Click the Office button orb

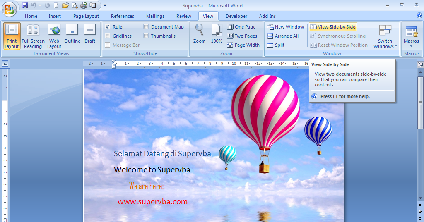9,10
